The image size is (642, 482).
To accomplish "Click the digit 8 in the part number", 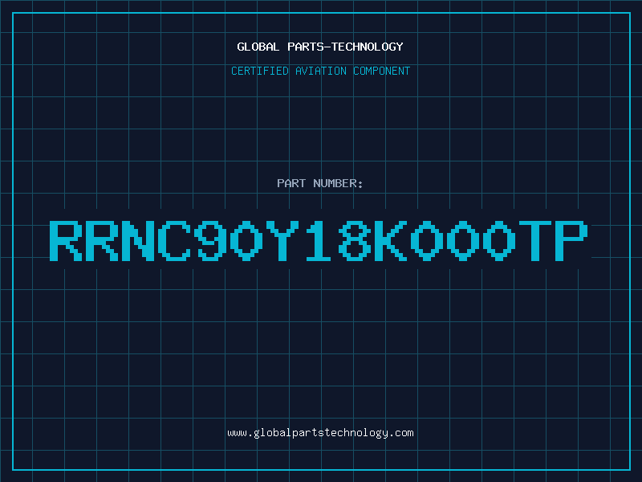I will click(x=355, y=240).
